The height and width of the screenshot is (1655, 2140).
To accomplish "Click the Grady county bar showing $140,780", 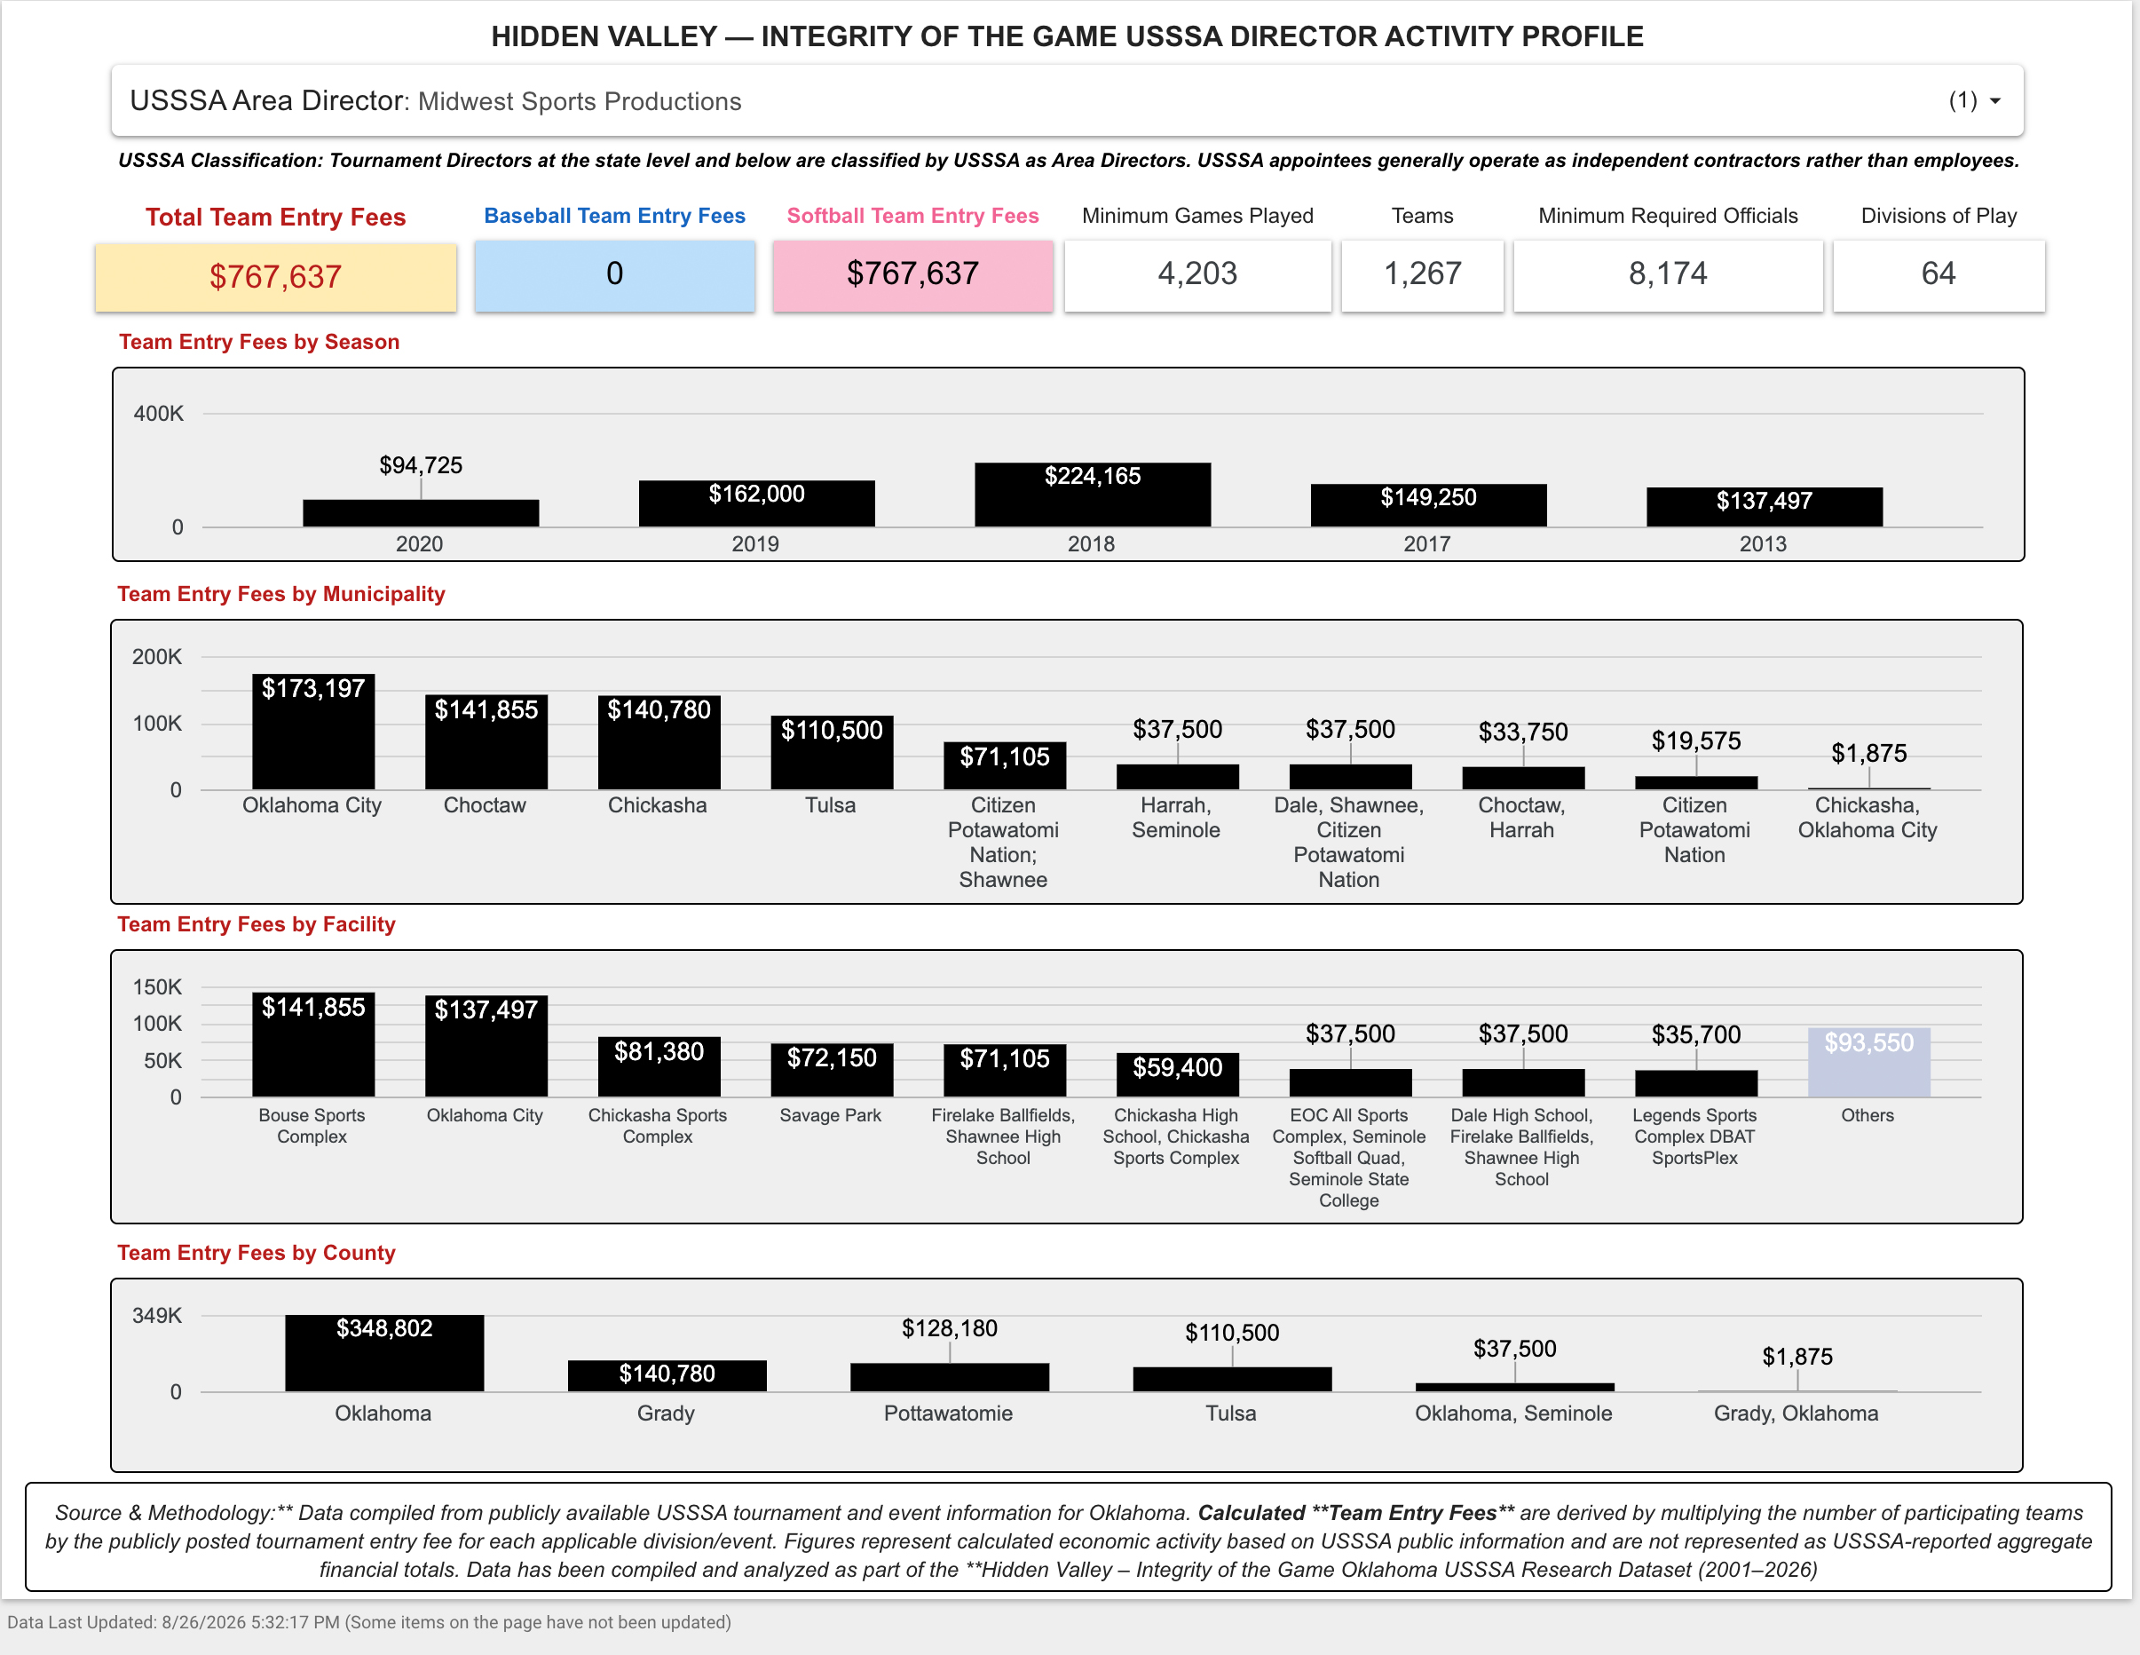I will (x=667, y=1375).
